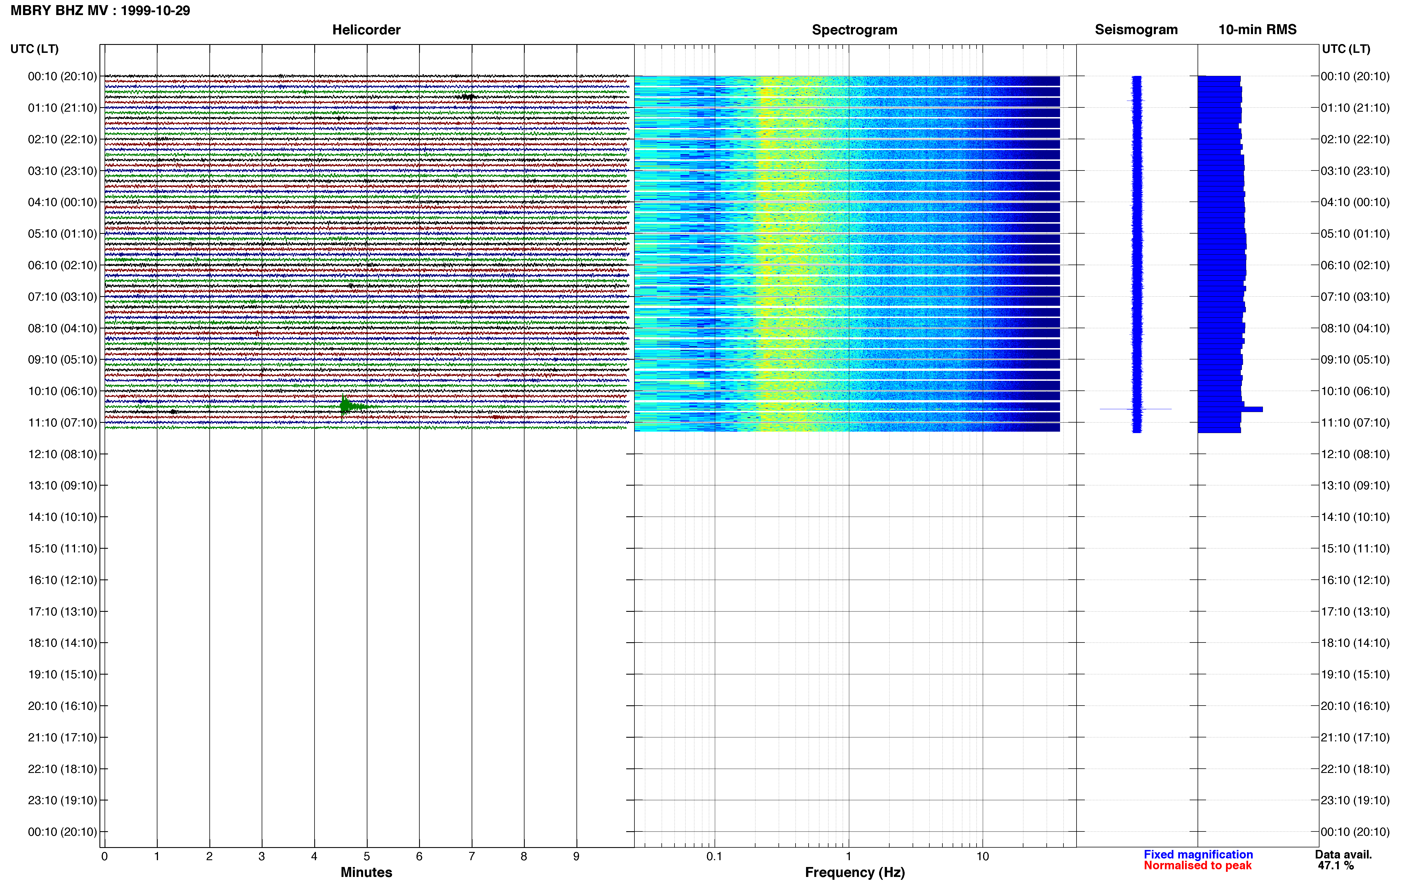Click the left '13:10 (09:10)' time label
Image resolution: width=1426 pixels, height=892 pixels.
[x=63, y=485]
